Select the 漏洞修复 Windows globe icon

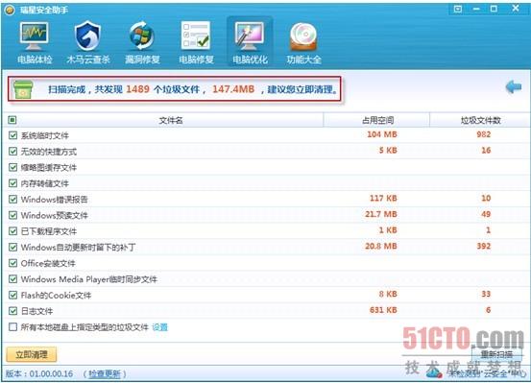(142, 36)
